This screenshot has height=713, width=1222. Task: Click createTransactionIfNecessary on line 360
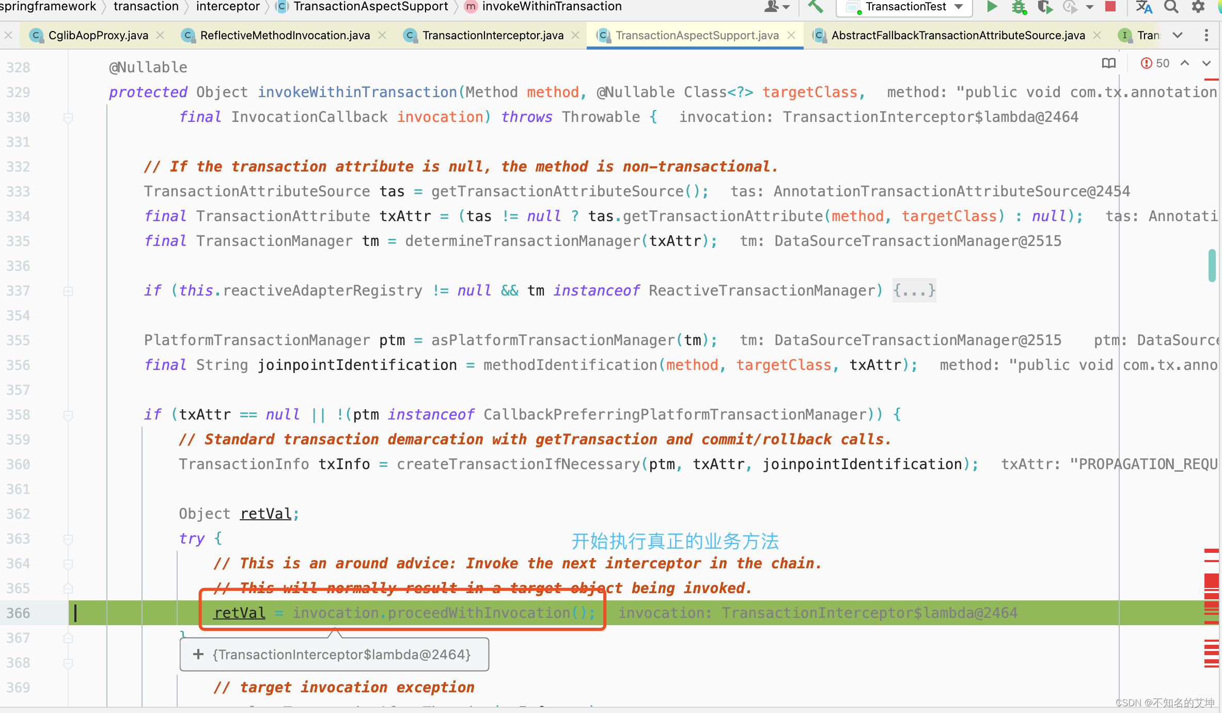click(518, 464)
